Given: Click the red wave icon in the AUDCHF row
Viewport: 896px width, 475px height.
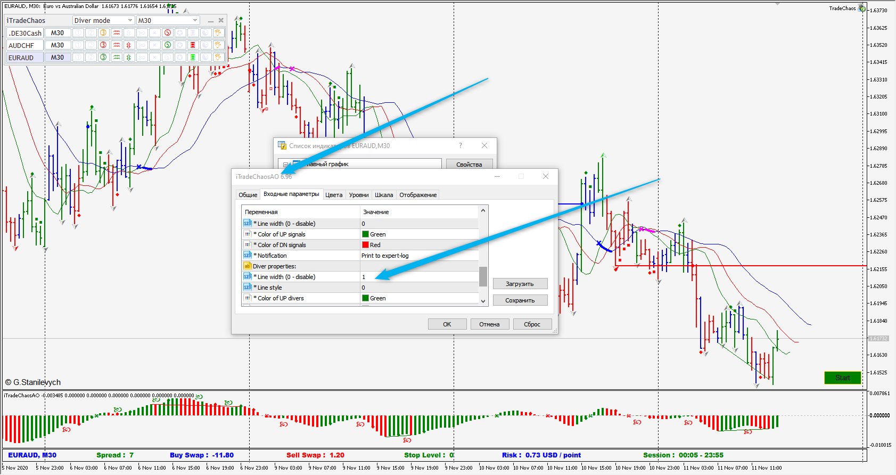Looking at the screenshot, I should pyautogui.click(x=117, y=45).
